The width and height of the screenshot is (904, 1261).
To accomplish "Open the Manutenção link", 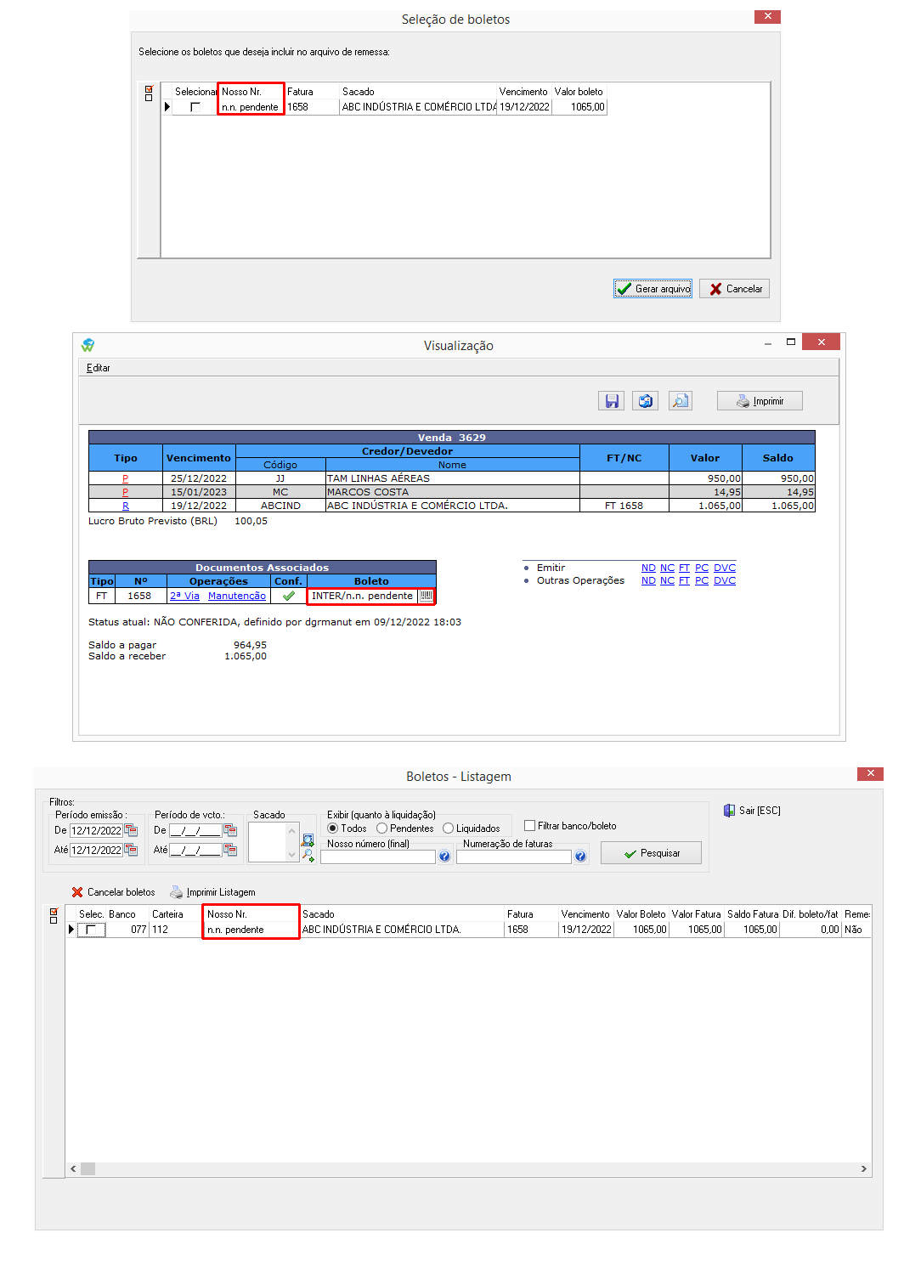I will [x=237, y=596].
